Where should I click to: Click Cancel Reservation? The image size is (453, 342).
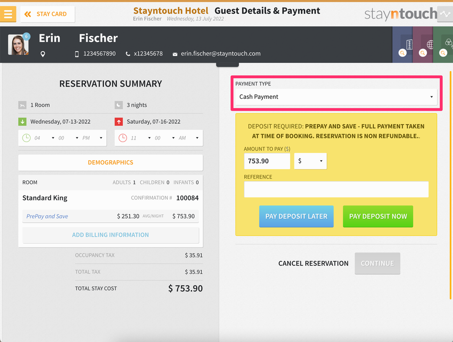313,263
